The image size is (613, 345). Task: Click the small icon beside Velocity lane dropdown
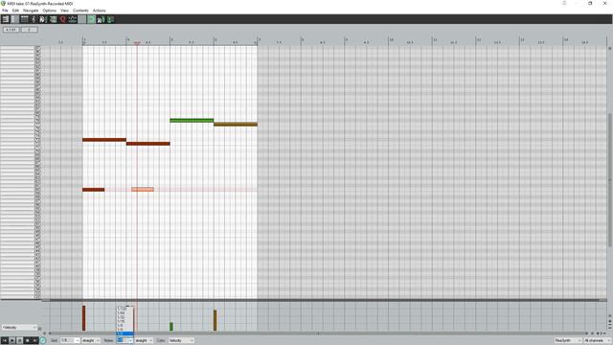[39, 329]
